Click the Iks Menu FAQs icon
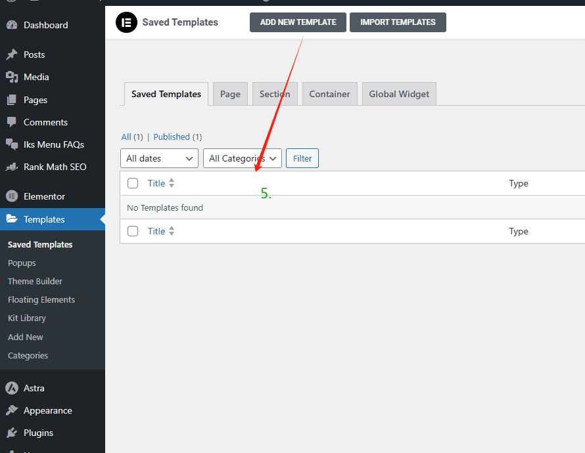 (12, 144)
